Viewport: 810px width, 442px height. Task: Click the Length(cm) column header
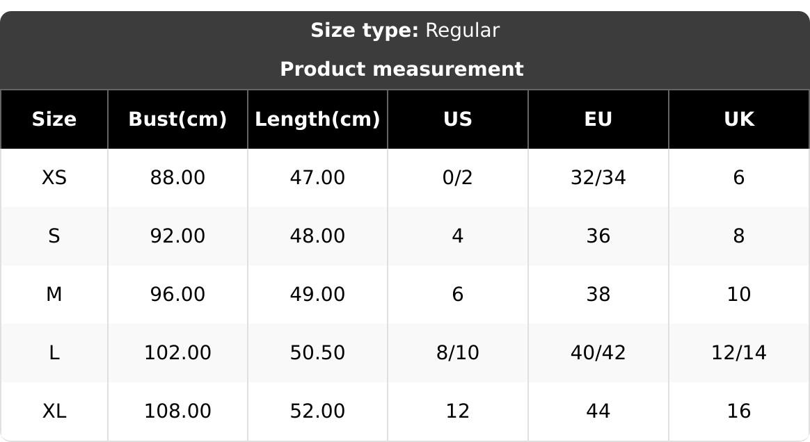tap(317, 120)
